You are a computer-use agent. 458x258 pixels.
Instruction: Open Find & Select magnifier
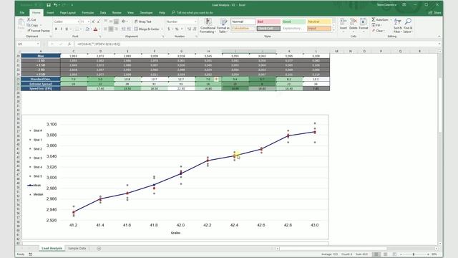[408, 26]
